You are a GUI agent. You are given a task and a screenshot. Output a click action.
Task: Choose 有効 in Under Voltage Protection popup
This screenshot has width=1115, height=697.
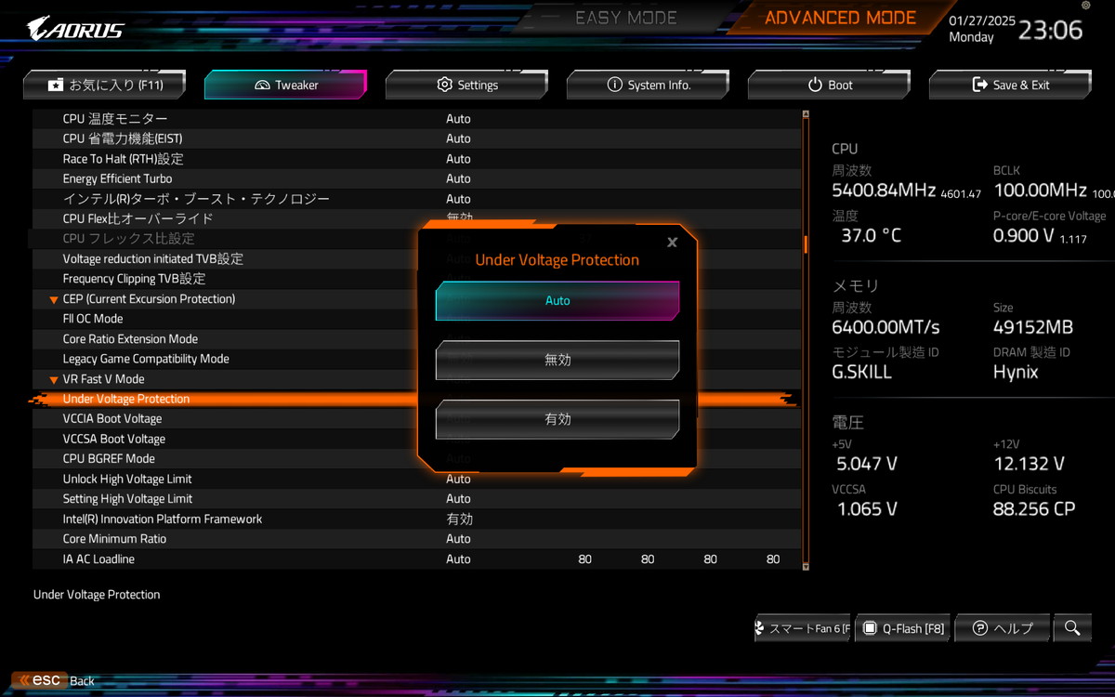click(x=557, y=419)
